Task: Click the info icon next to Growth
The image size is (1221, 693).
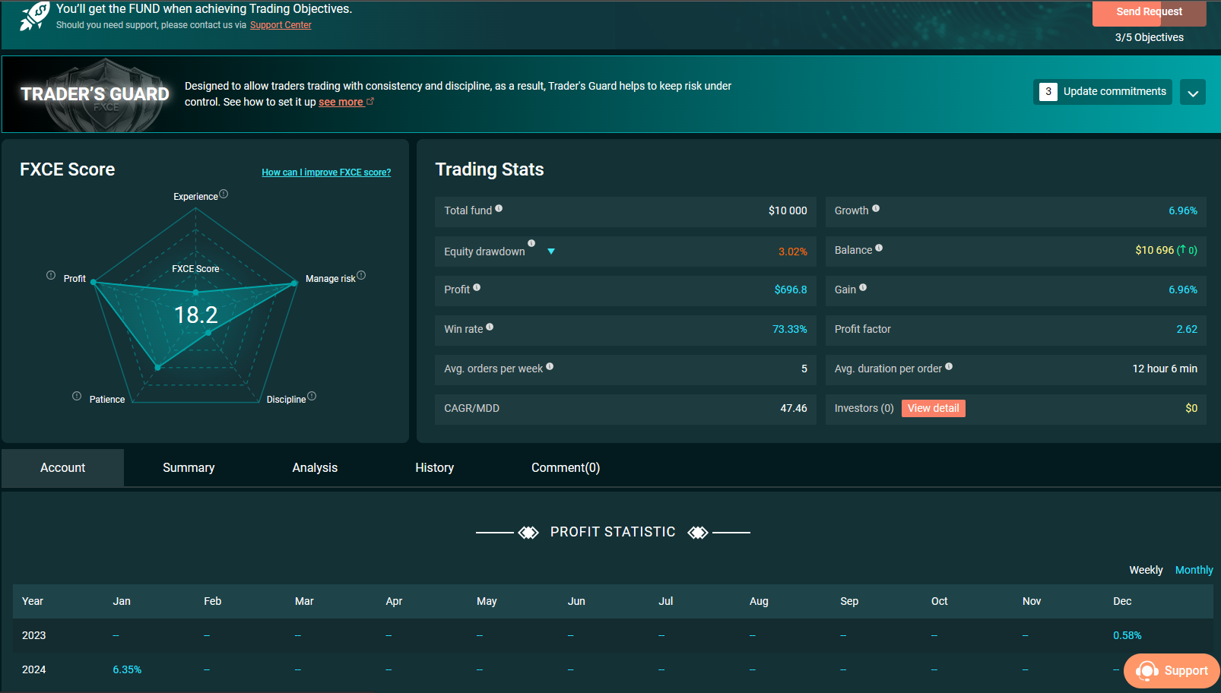Action: pos(876,208)
